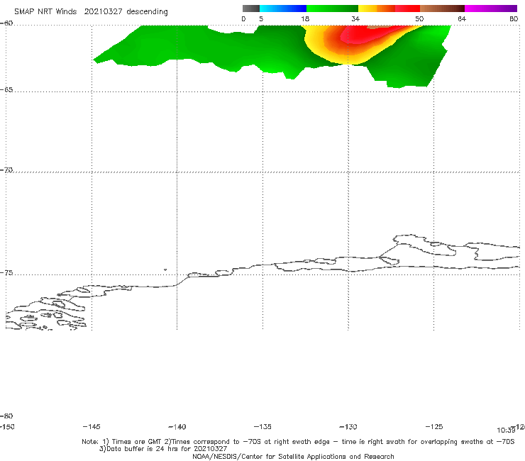Click the latitude label '-75'

click(6, 273)
